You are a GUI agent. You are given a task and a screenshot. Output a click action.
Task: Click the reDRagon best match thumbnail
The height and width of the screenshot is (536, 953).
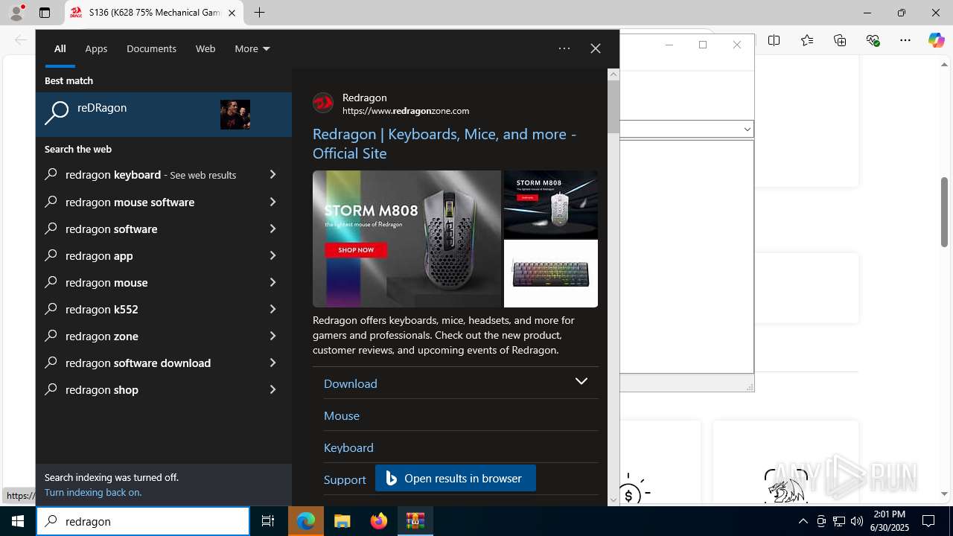235,115
